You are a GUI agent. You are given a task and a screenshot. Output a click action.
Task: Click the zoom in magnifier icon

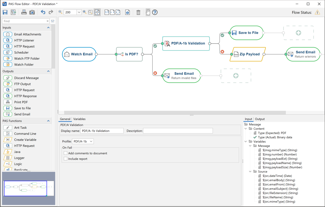click(85, 12)
